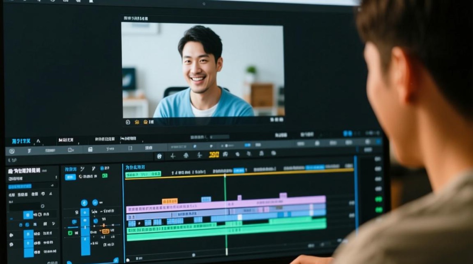Click the orange handle on the mixer slider
Viewport: 473px width, 264px height.
click(103, 225)
